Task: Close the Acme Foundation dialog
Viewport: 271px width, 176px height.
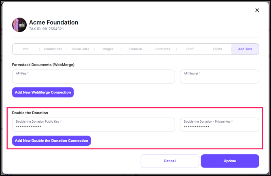Action: [257, 10]
